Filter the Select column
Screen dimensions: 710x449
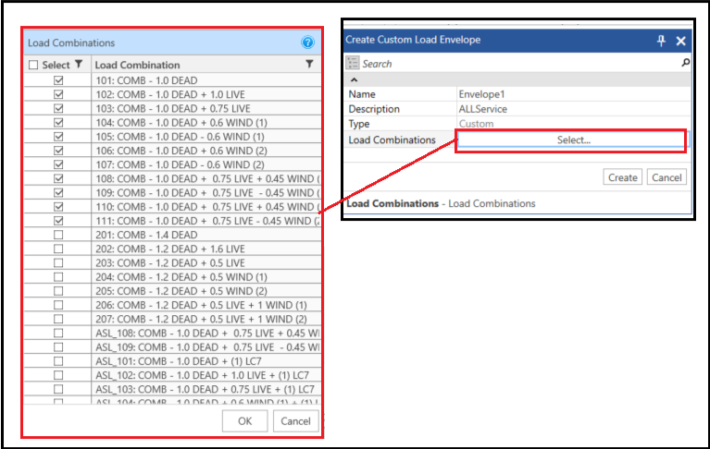79,64
